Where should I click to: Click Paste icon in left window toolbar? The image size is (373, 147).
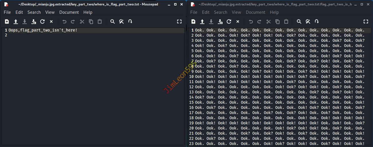click(x=100, y=21)
